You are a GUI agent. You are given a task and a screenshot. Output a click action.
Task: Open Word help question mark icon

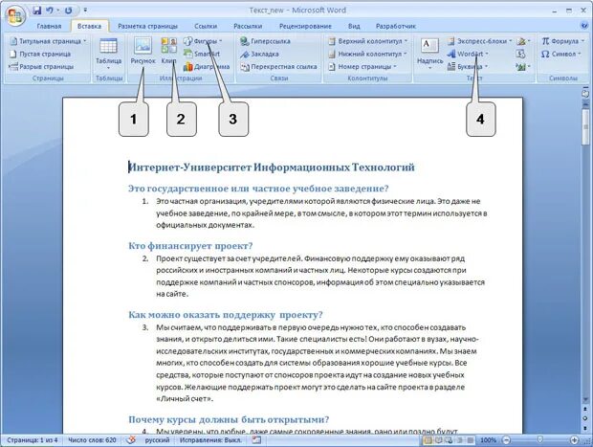click(584, 26)
